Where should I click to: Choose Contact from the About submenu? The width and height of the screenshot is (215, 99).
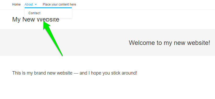tap(34, 13)
